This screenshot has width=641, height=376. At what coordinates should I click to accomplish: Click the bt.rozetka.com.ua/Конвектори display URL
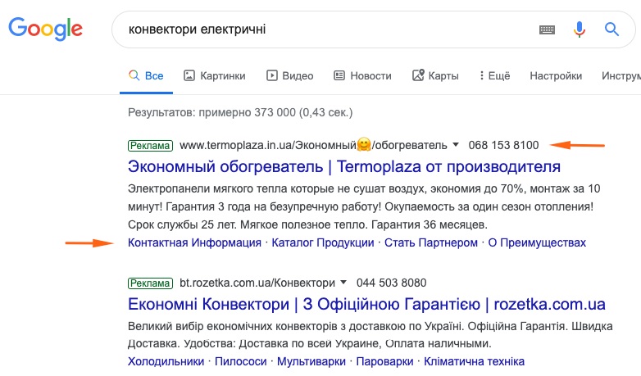click(x=257, y=283)
